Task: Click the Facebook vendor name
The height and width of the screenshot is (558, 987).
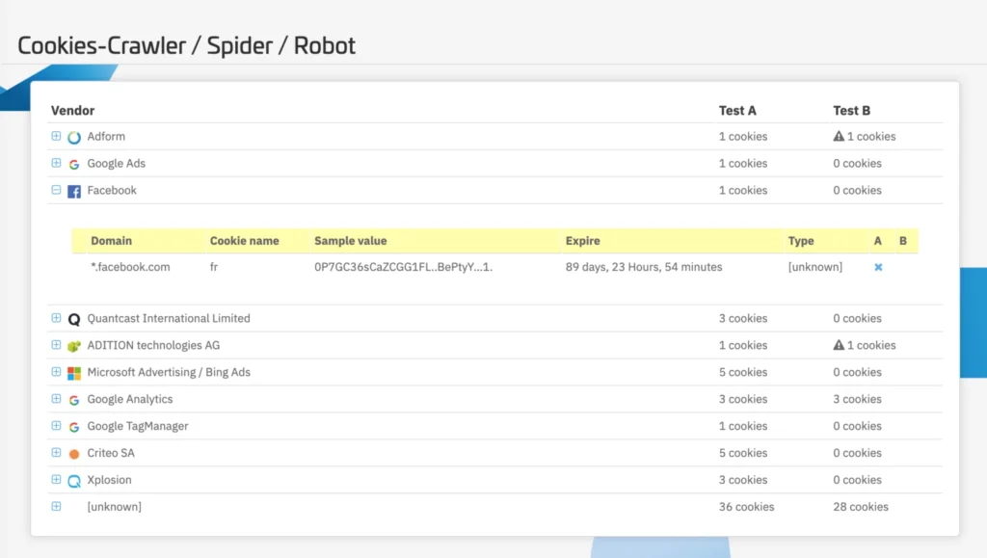Action: (x=112, y=190)
